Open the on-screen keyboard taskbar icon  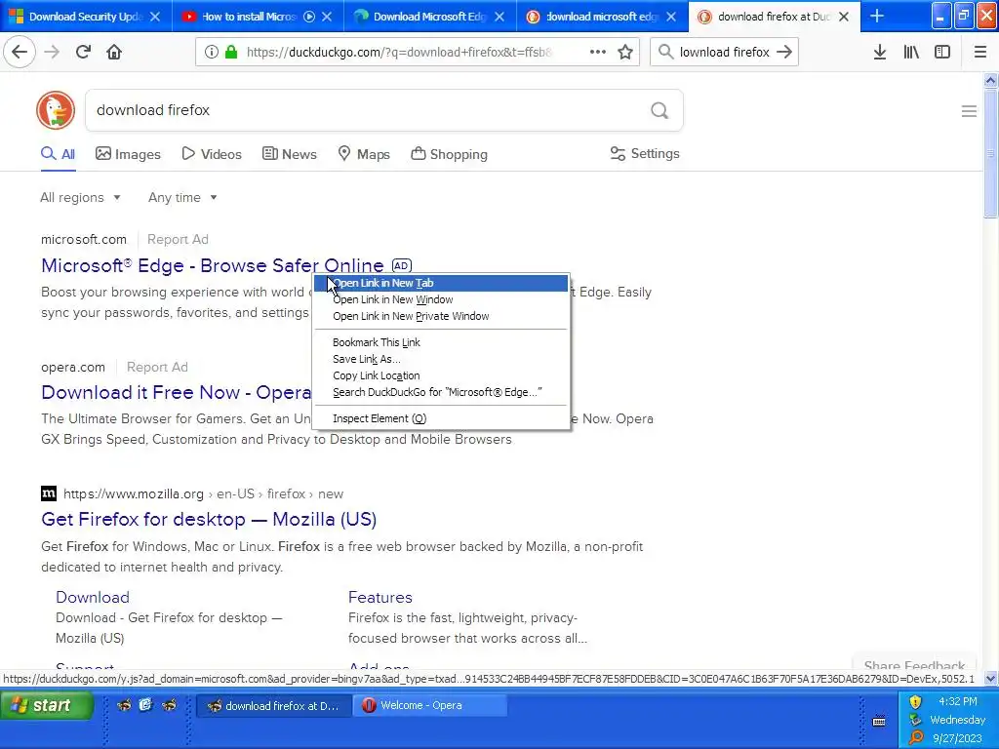[x=879, y=721]
